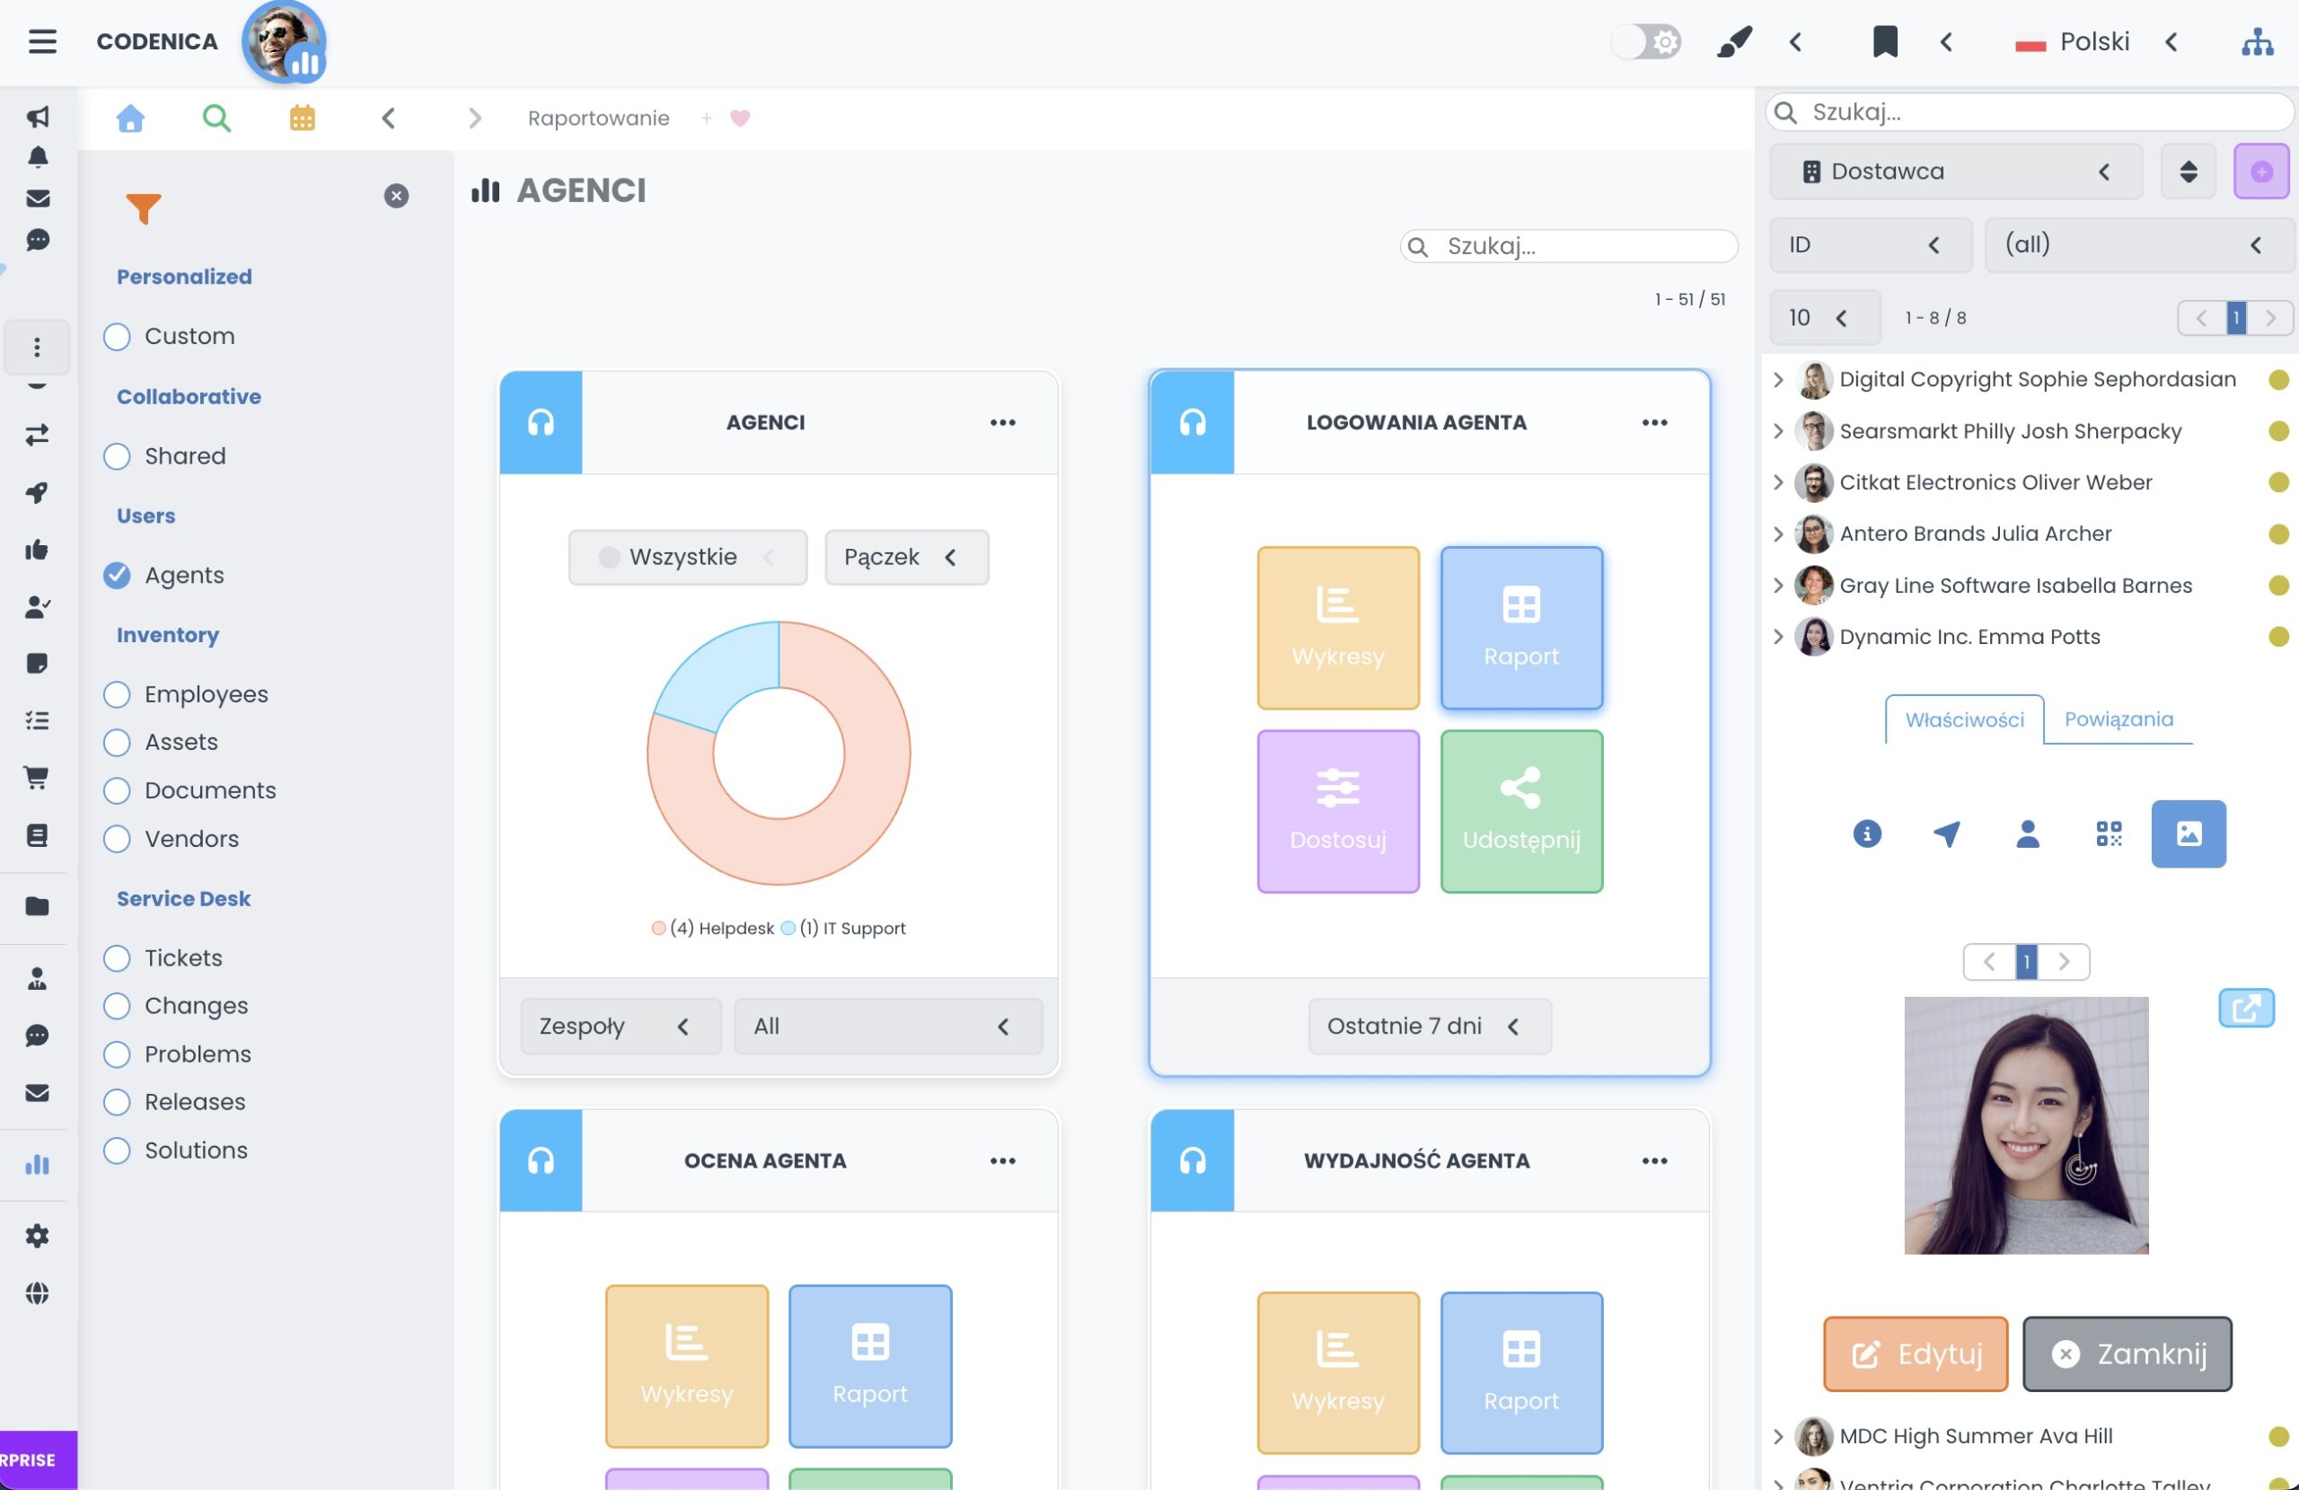Click the Raport tile in Logowania Agenta
Image resolution: width=2299 pixels, height=1490 pixels.
click(1520, 628)
